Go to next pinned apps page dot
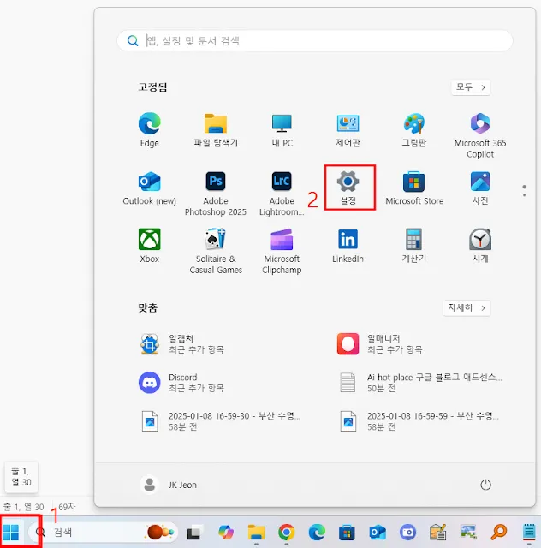This screenshot has width=541, height=548. pos(524,195)
